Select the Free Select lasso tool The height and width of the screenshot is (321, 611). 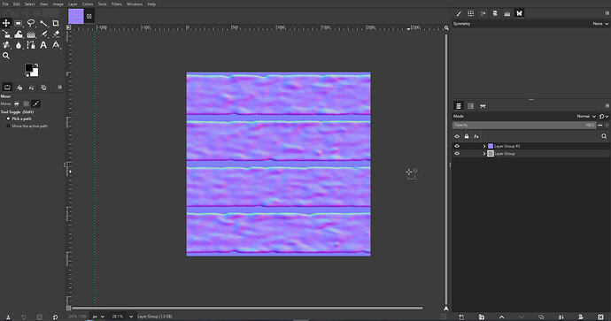31,23
